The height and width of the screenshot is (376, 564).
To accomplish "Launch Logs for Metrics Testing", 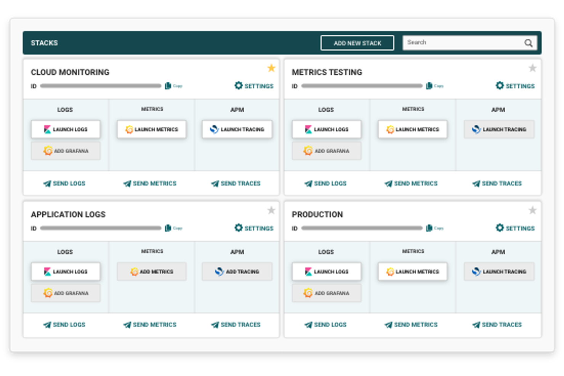I will point(326,129).
